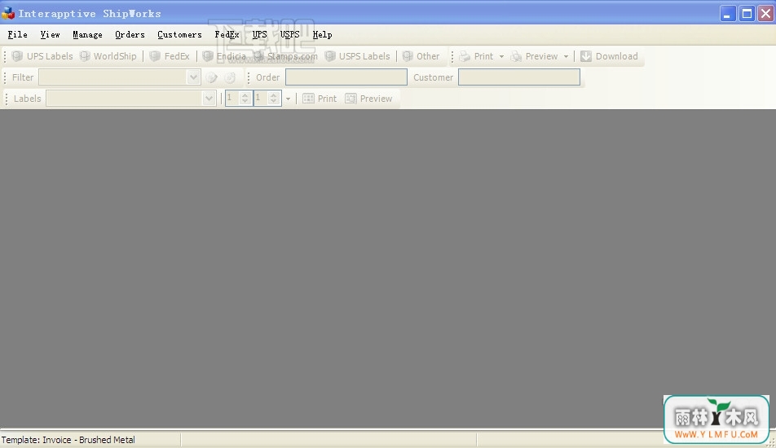Click the USPS Labels toolbar button

point(357,56)
